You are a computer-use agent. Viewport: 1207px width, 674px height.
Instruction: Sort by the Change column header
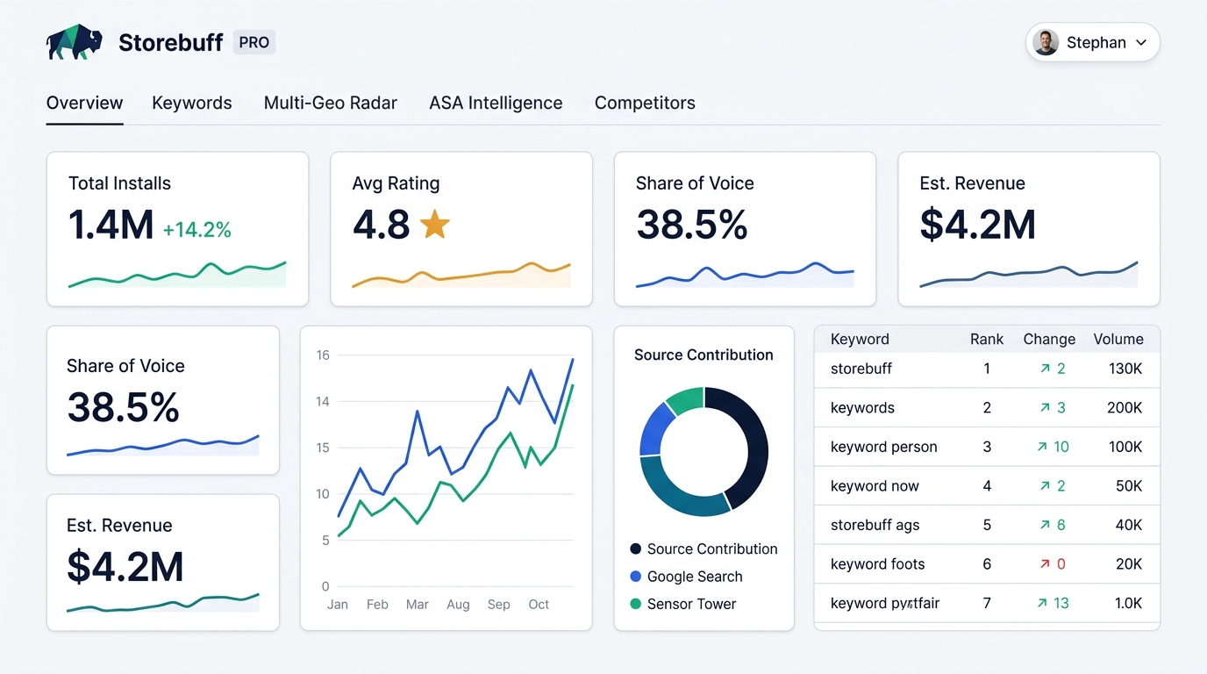coord(1049,339)
